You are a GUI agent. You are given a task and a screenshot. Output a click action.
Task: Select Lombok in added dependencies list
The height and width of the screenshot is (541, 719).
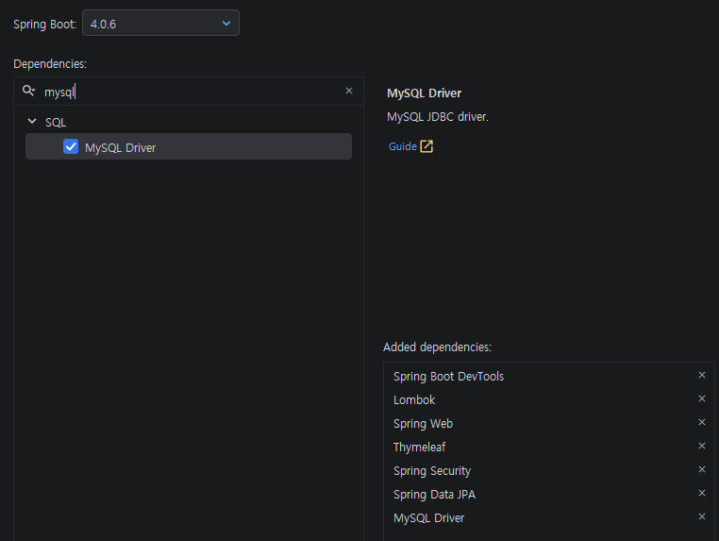tap(414, 400)
